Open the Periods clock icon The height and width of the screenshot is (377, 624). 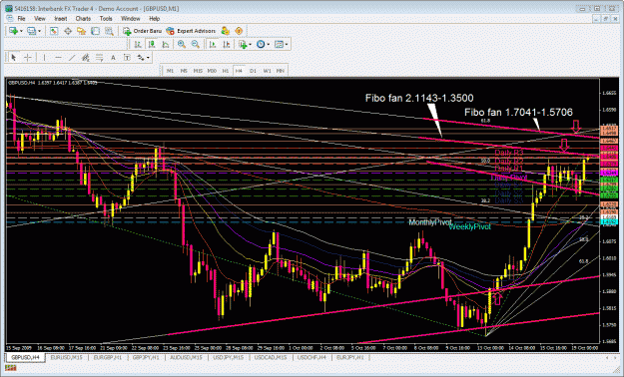(261, 45)
